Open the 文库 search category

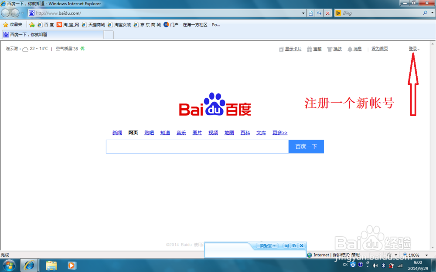coord(261,133)
